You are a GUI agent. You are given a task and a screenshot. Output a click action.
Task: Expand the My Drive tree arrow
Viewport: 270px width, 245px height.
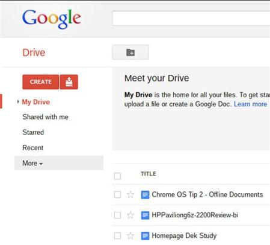click(x=18, y=102)
